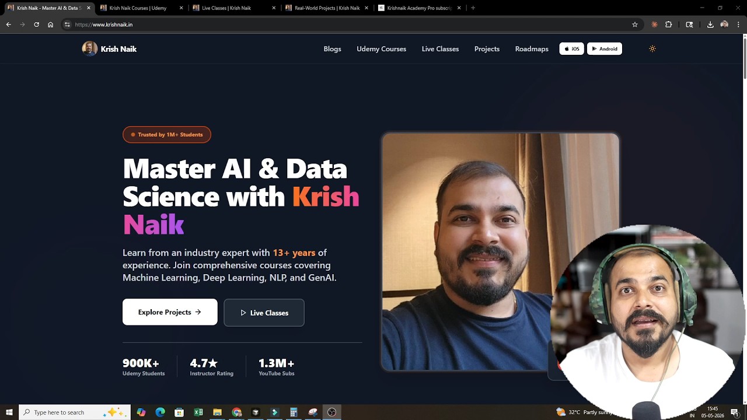The width and height of the screenshot is (747, 420).
Task: Click the page vertical scrollbar thumb
Action: tap(744, 58)
